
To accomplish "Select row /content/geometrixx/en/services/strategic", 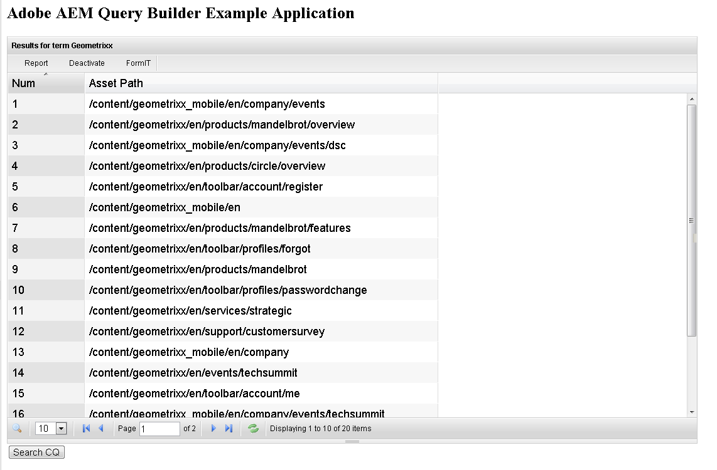I will [x=223, y=311].
